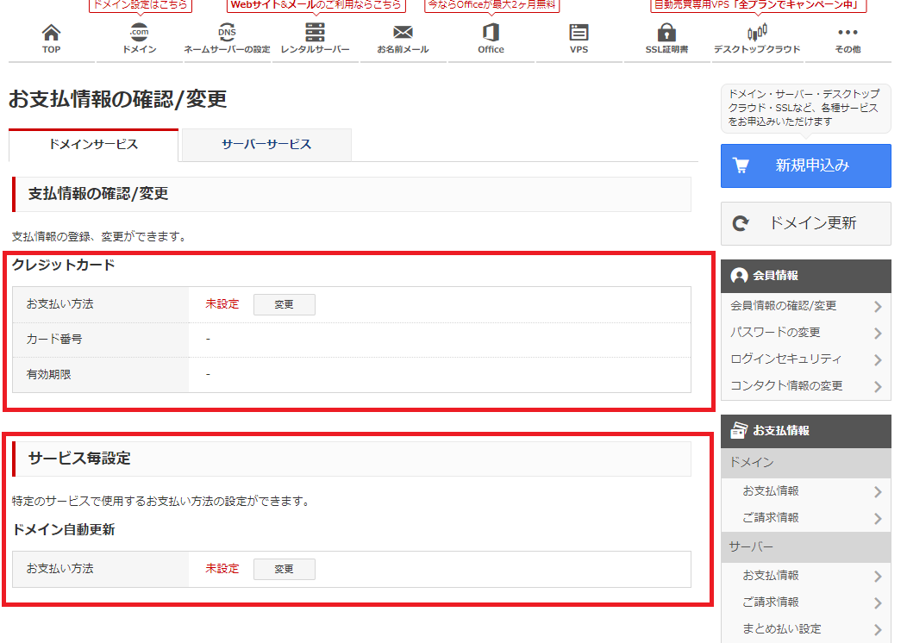The image size is (907, 643).
Task: Open the SSL証明書 padlock icon
Action: point(666,34)
